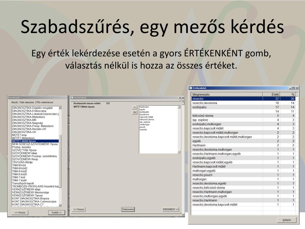
Task: Select 'resectio,kétcsövű stoma' table row
Action: pyautogui.click(x=243, y=188)
